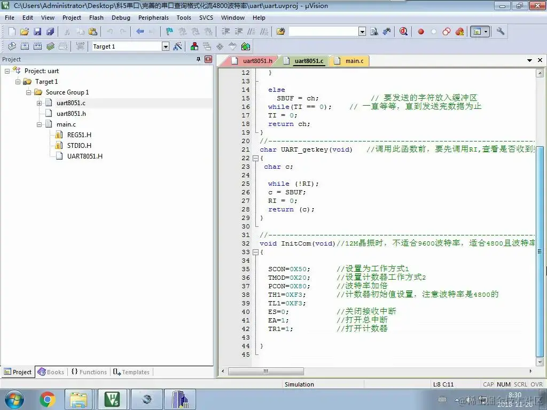This screenshot has width=547, height=410.
Task: Click the Chrome icon in taskbar
Action: [48, 399]
